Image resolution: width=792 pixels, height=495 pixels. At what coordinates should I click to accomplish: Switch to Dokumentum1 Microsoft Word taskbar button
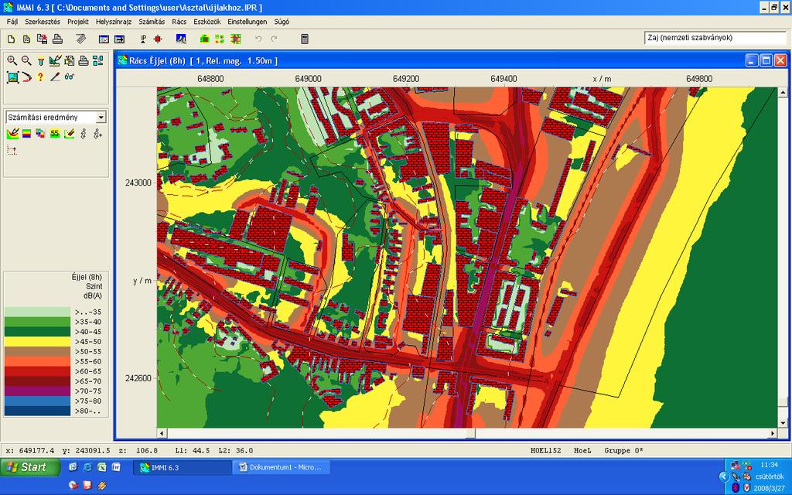(x=281, y=467)
